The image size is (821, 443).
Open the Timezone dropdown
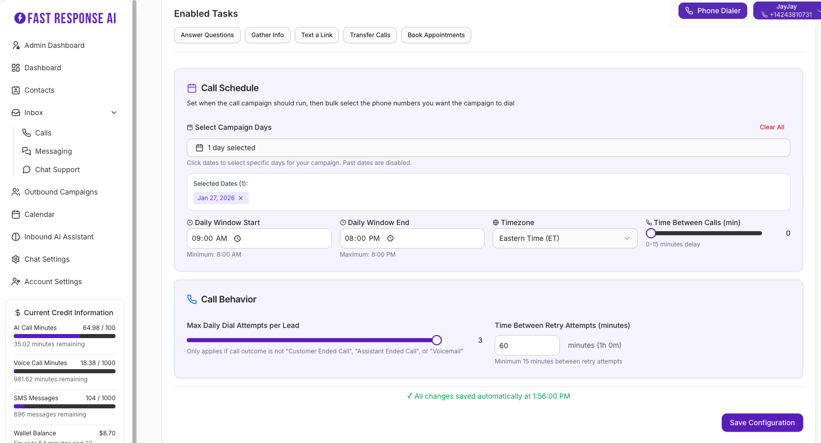564,238
